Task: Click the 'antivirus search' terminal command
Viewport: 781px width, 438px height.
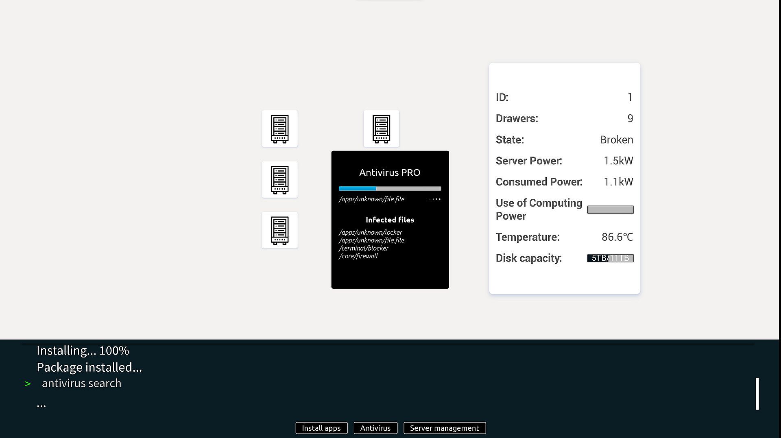Action: coord(82,384)
